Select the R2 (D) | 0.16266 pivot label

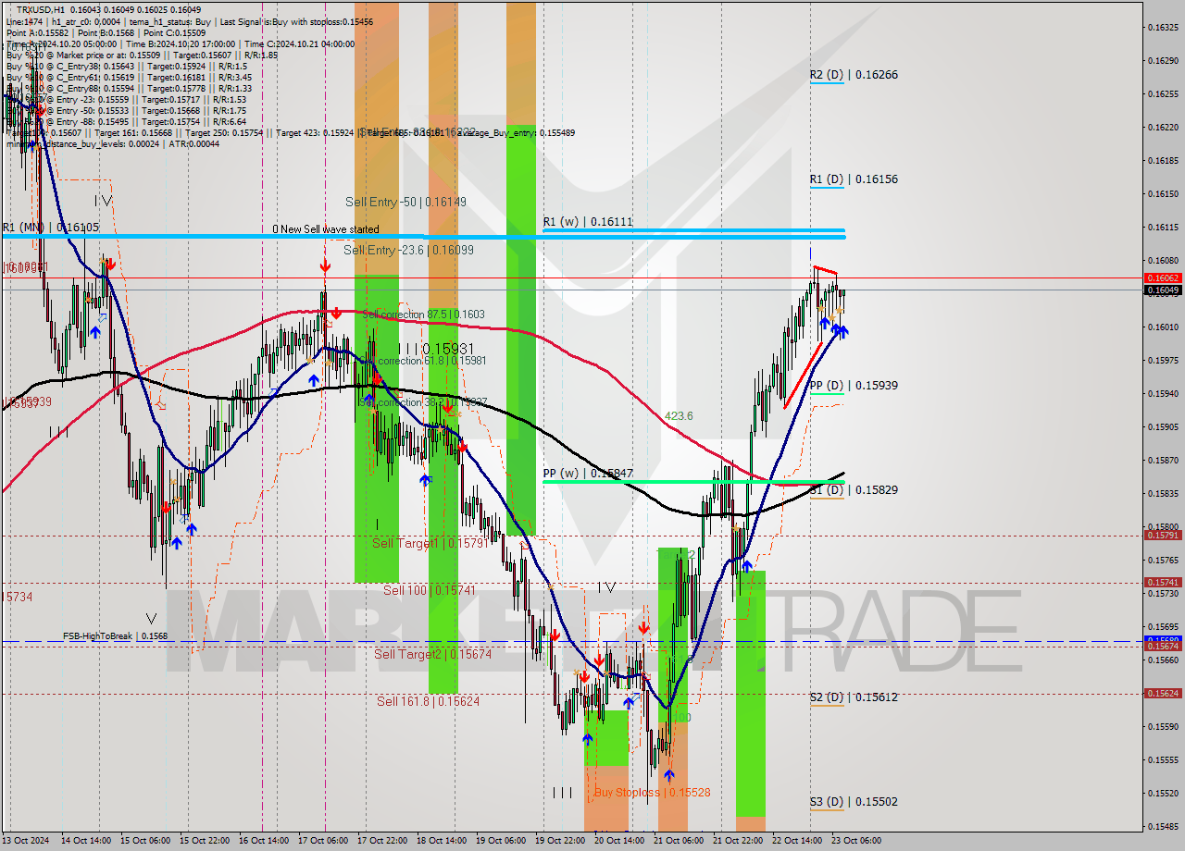click(x=854, y=75)
